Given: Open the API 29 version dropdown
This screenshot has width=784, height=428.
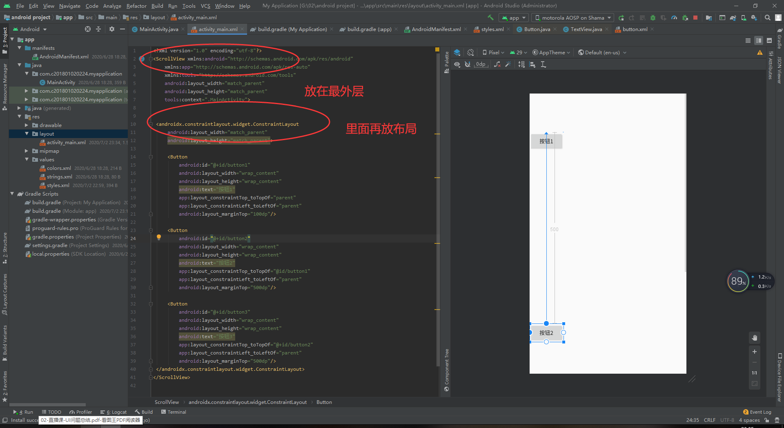Looking at the screenshot, I should click(518, 52).
